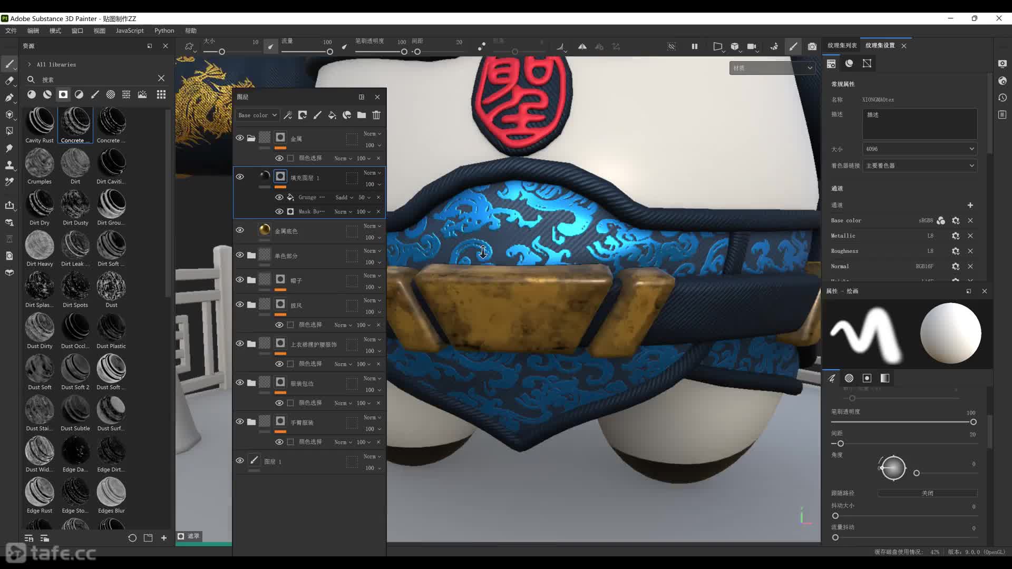Open the texture size 4096 dropdown
Viewport: 1012px width, 569px height.
click(x=919, y=149)
